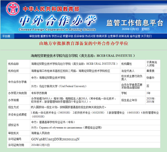Open the 重要发布 menu item

coord(46,36)
